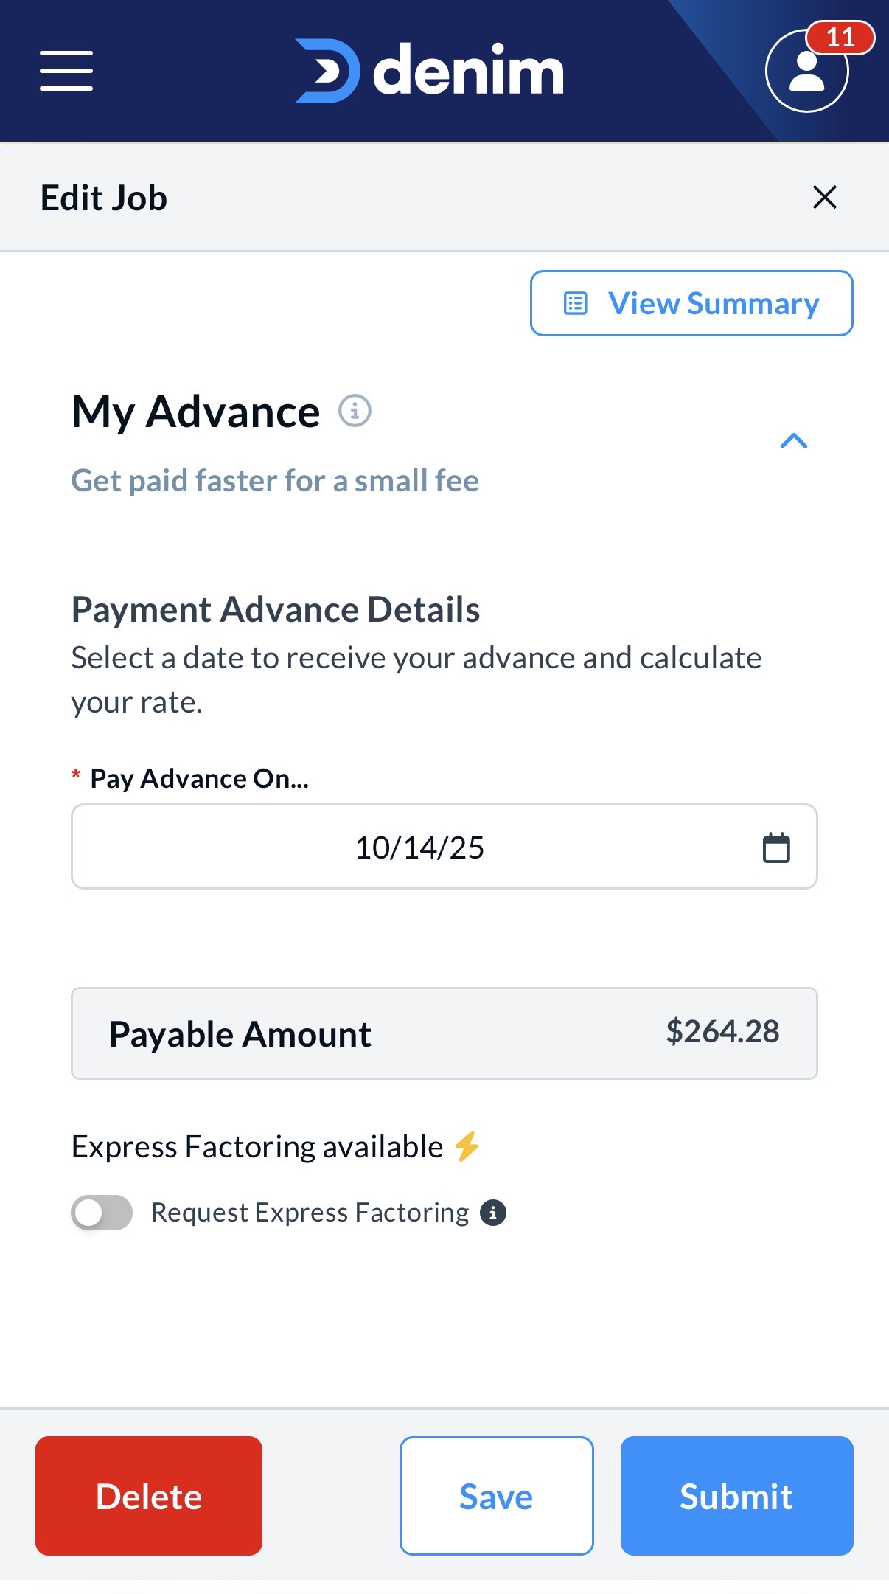This screenshot has width=889, height=1594.
Task: Collapse the My Advance section
Action: tap(793, 441)
